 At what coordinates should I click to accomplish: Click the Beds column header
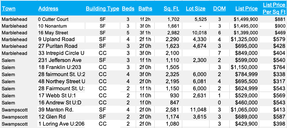(128, 9)
